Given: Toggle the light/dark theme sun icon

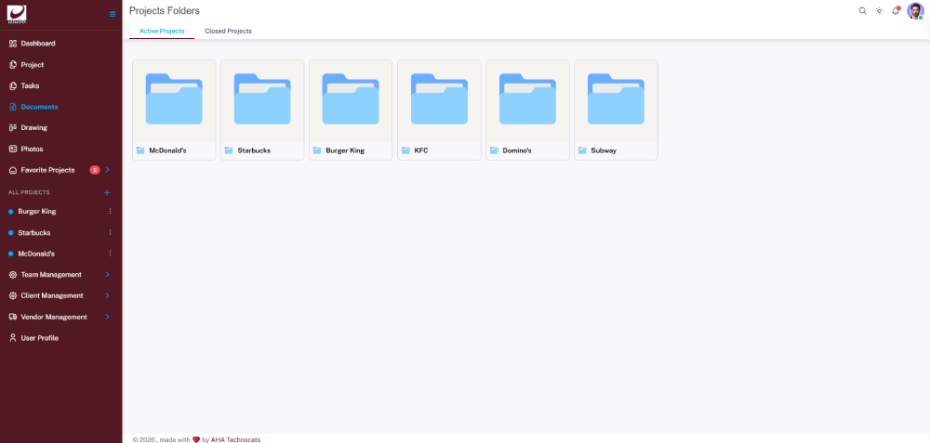Looking at the screenshot, I should [x=879, y=11].
